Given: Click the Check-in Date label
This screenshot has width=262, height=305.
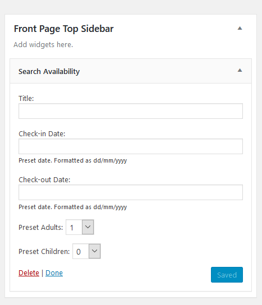Looking at the screenshot, I should (x=42, y=134).
